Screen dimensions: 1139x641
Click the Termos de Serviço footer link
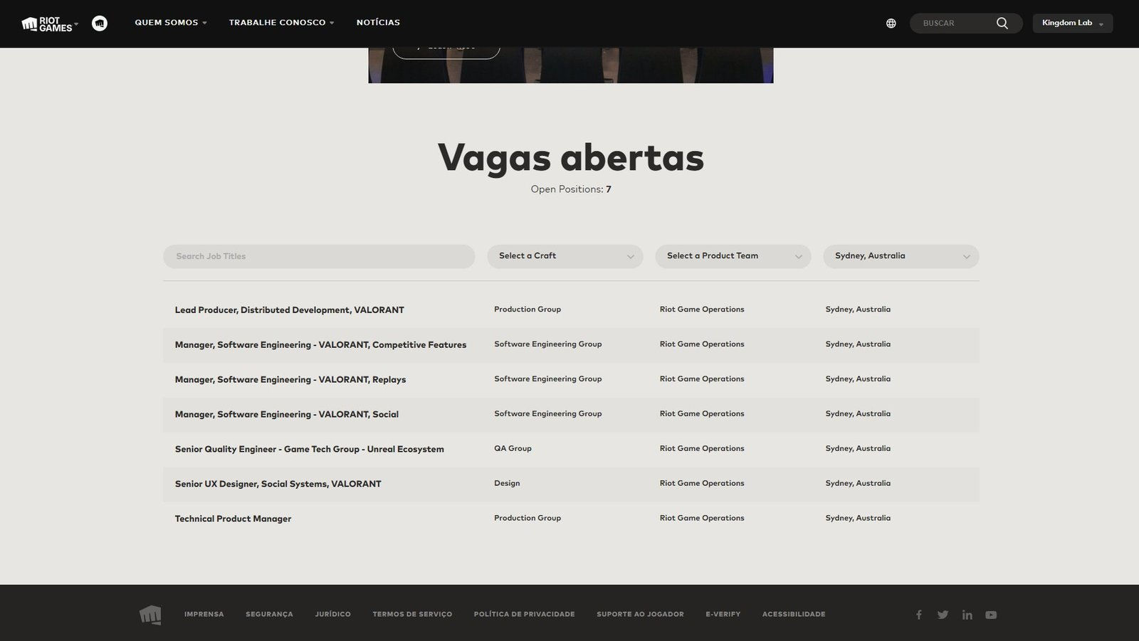pyautogui.click(x=412, y=615)
